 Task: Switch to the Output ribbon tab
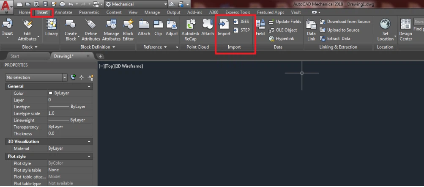coord(173,12)
